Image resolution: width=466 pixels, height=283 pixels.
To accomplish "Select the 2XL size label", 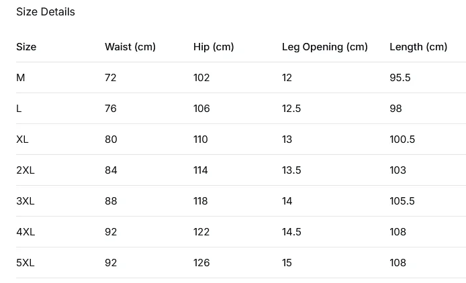I will 26,170.
